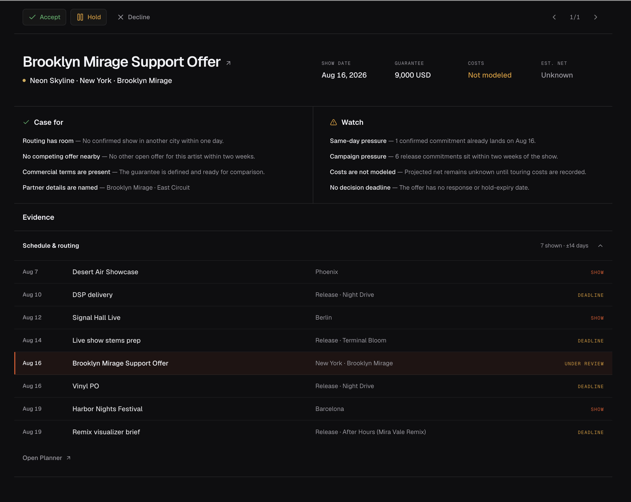Open Planner link
The width and height of the screenshot is (631, 502).
(x=46, y=458)
